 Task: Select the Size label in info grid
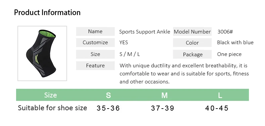[x=95, y=54]
